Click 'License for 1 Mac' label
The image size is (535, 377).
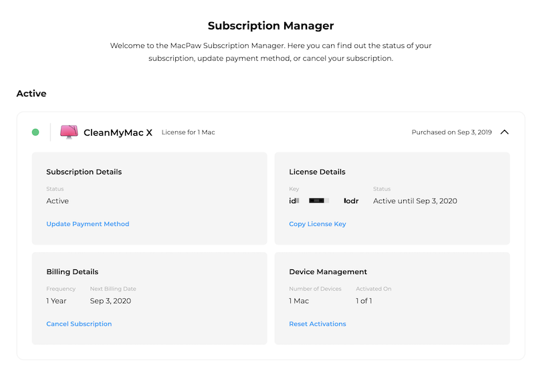pyautogui.click(x=189, y=132)
